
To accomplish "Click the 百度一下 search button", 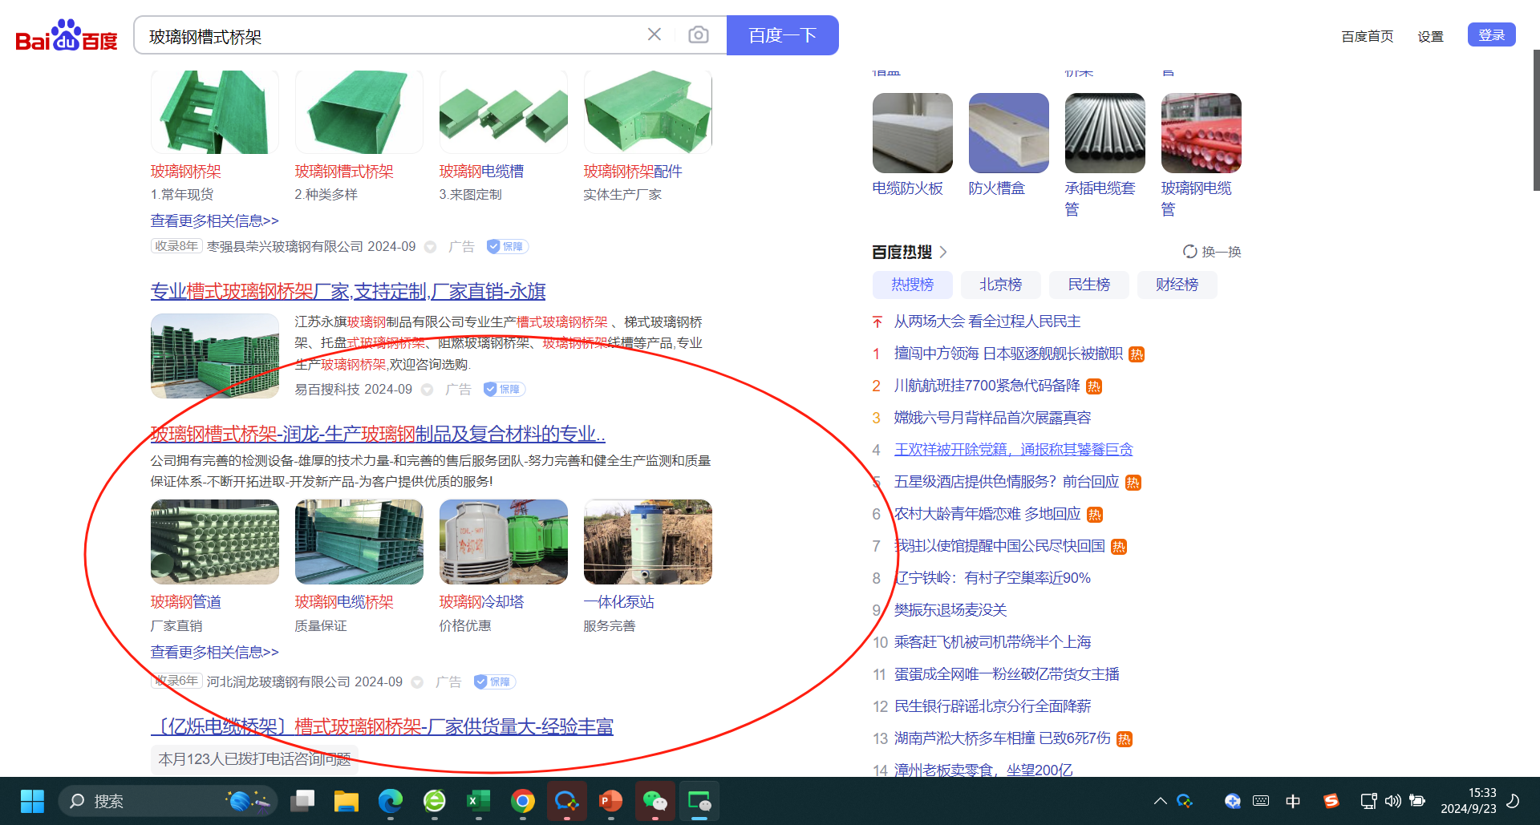I will tap(783, 35).
